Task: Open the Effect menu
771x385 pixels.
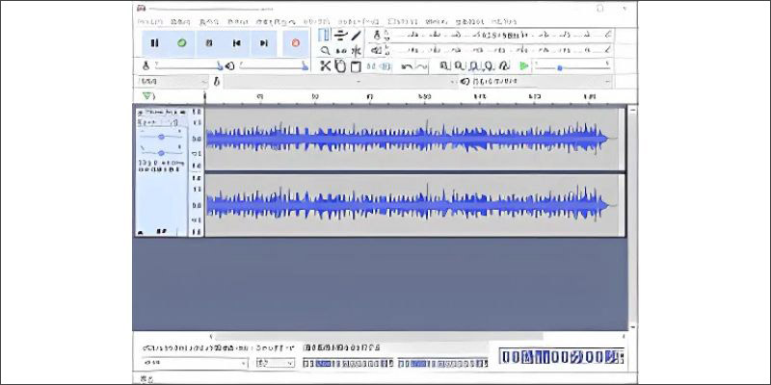Action: pos(402,22)
